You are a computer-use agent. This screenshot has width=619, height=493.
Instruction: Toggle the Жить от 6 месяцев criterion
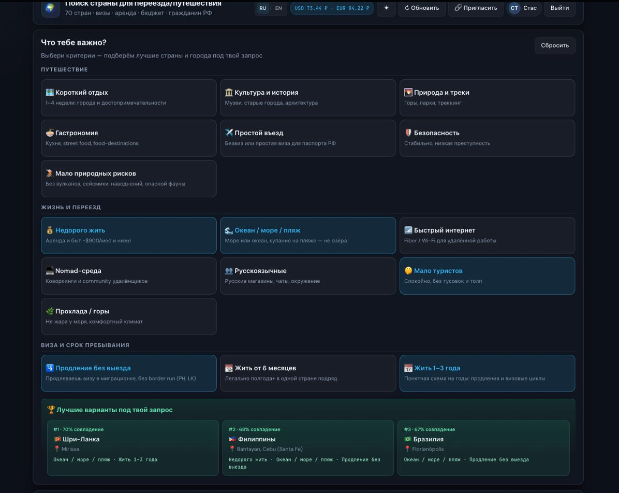[308, 373]
